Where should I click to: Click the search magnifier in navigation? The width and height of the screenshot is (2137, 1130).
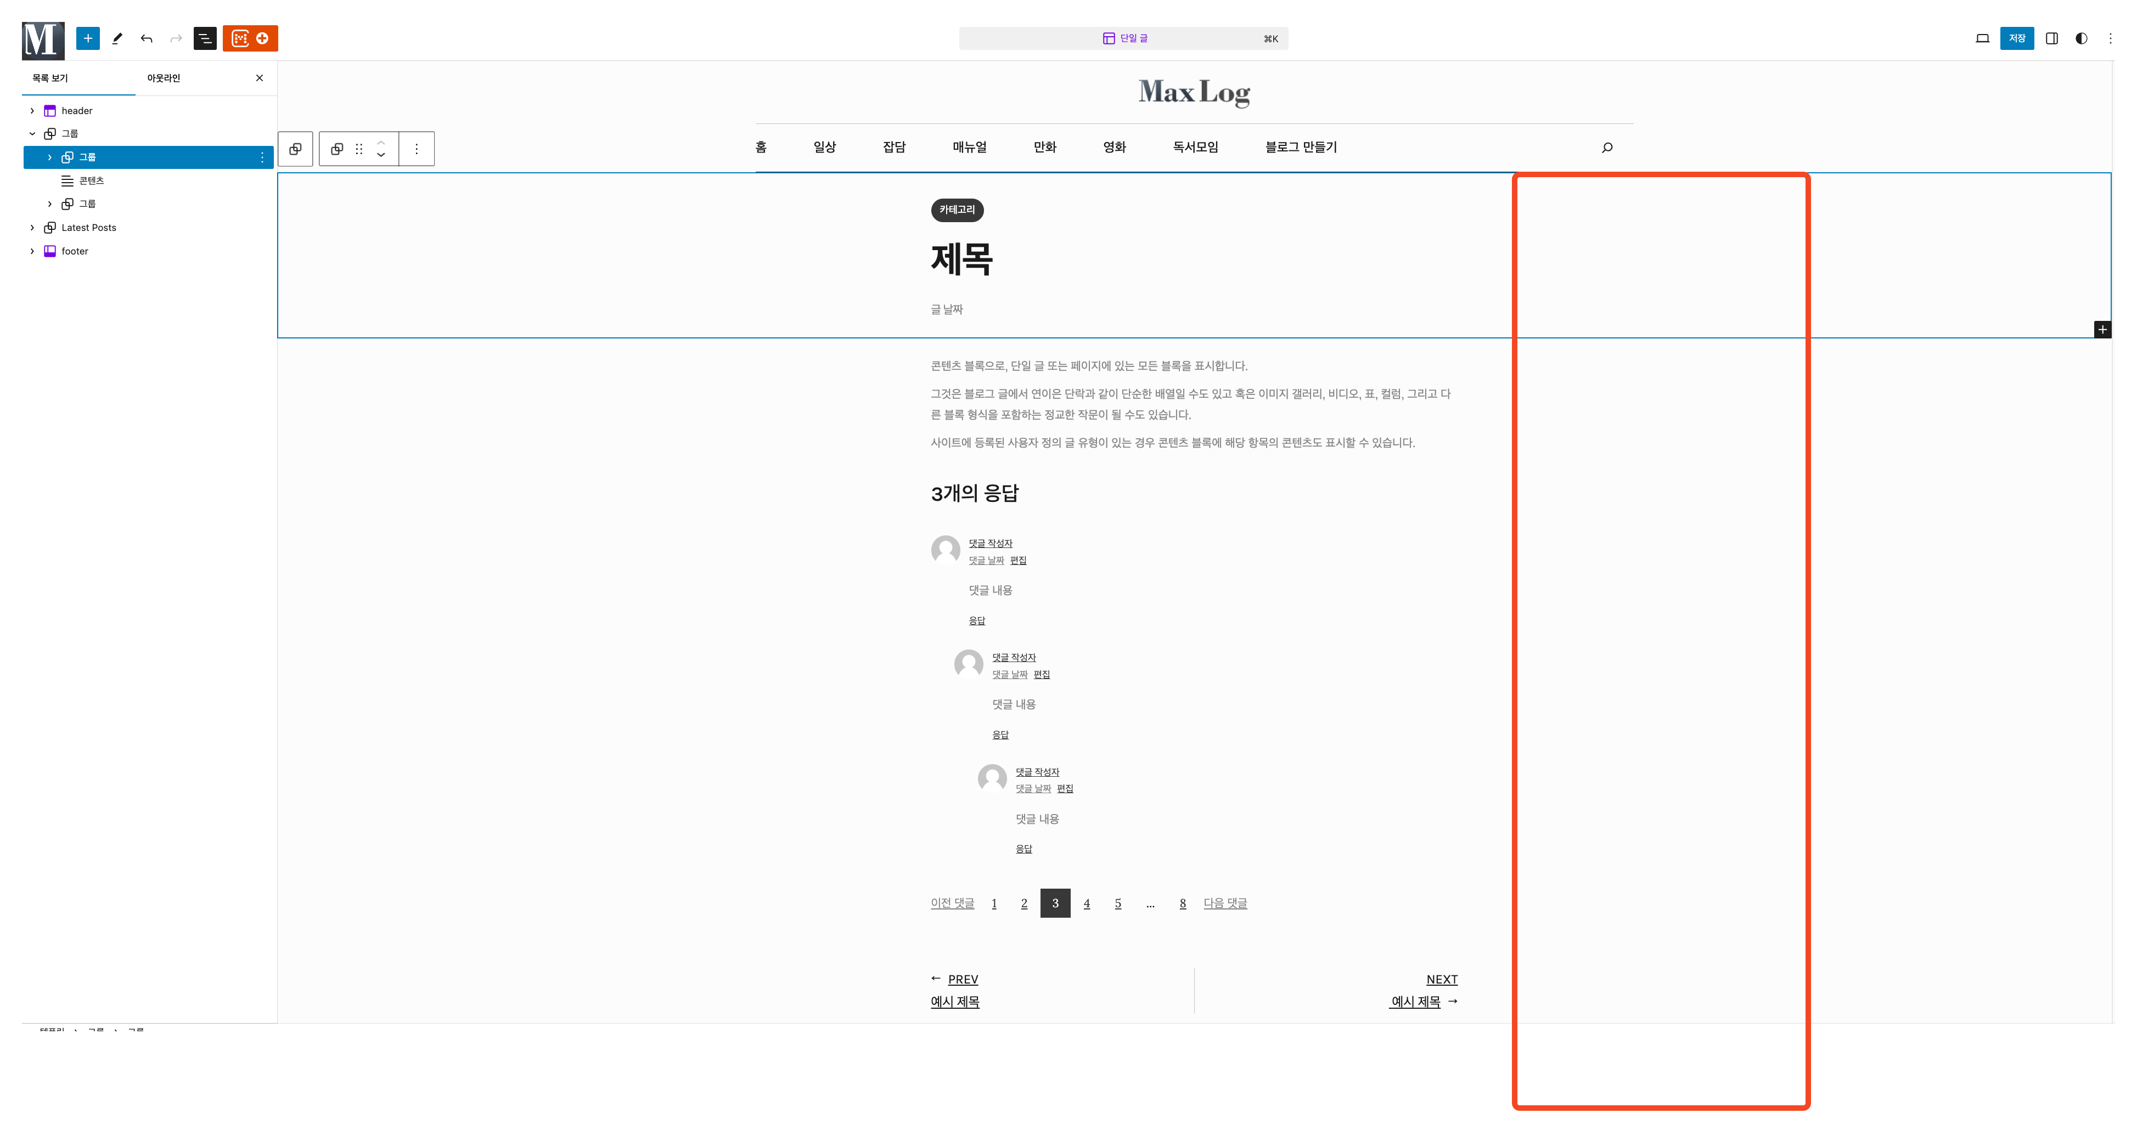tap(1607, 148)
